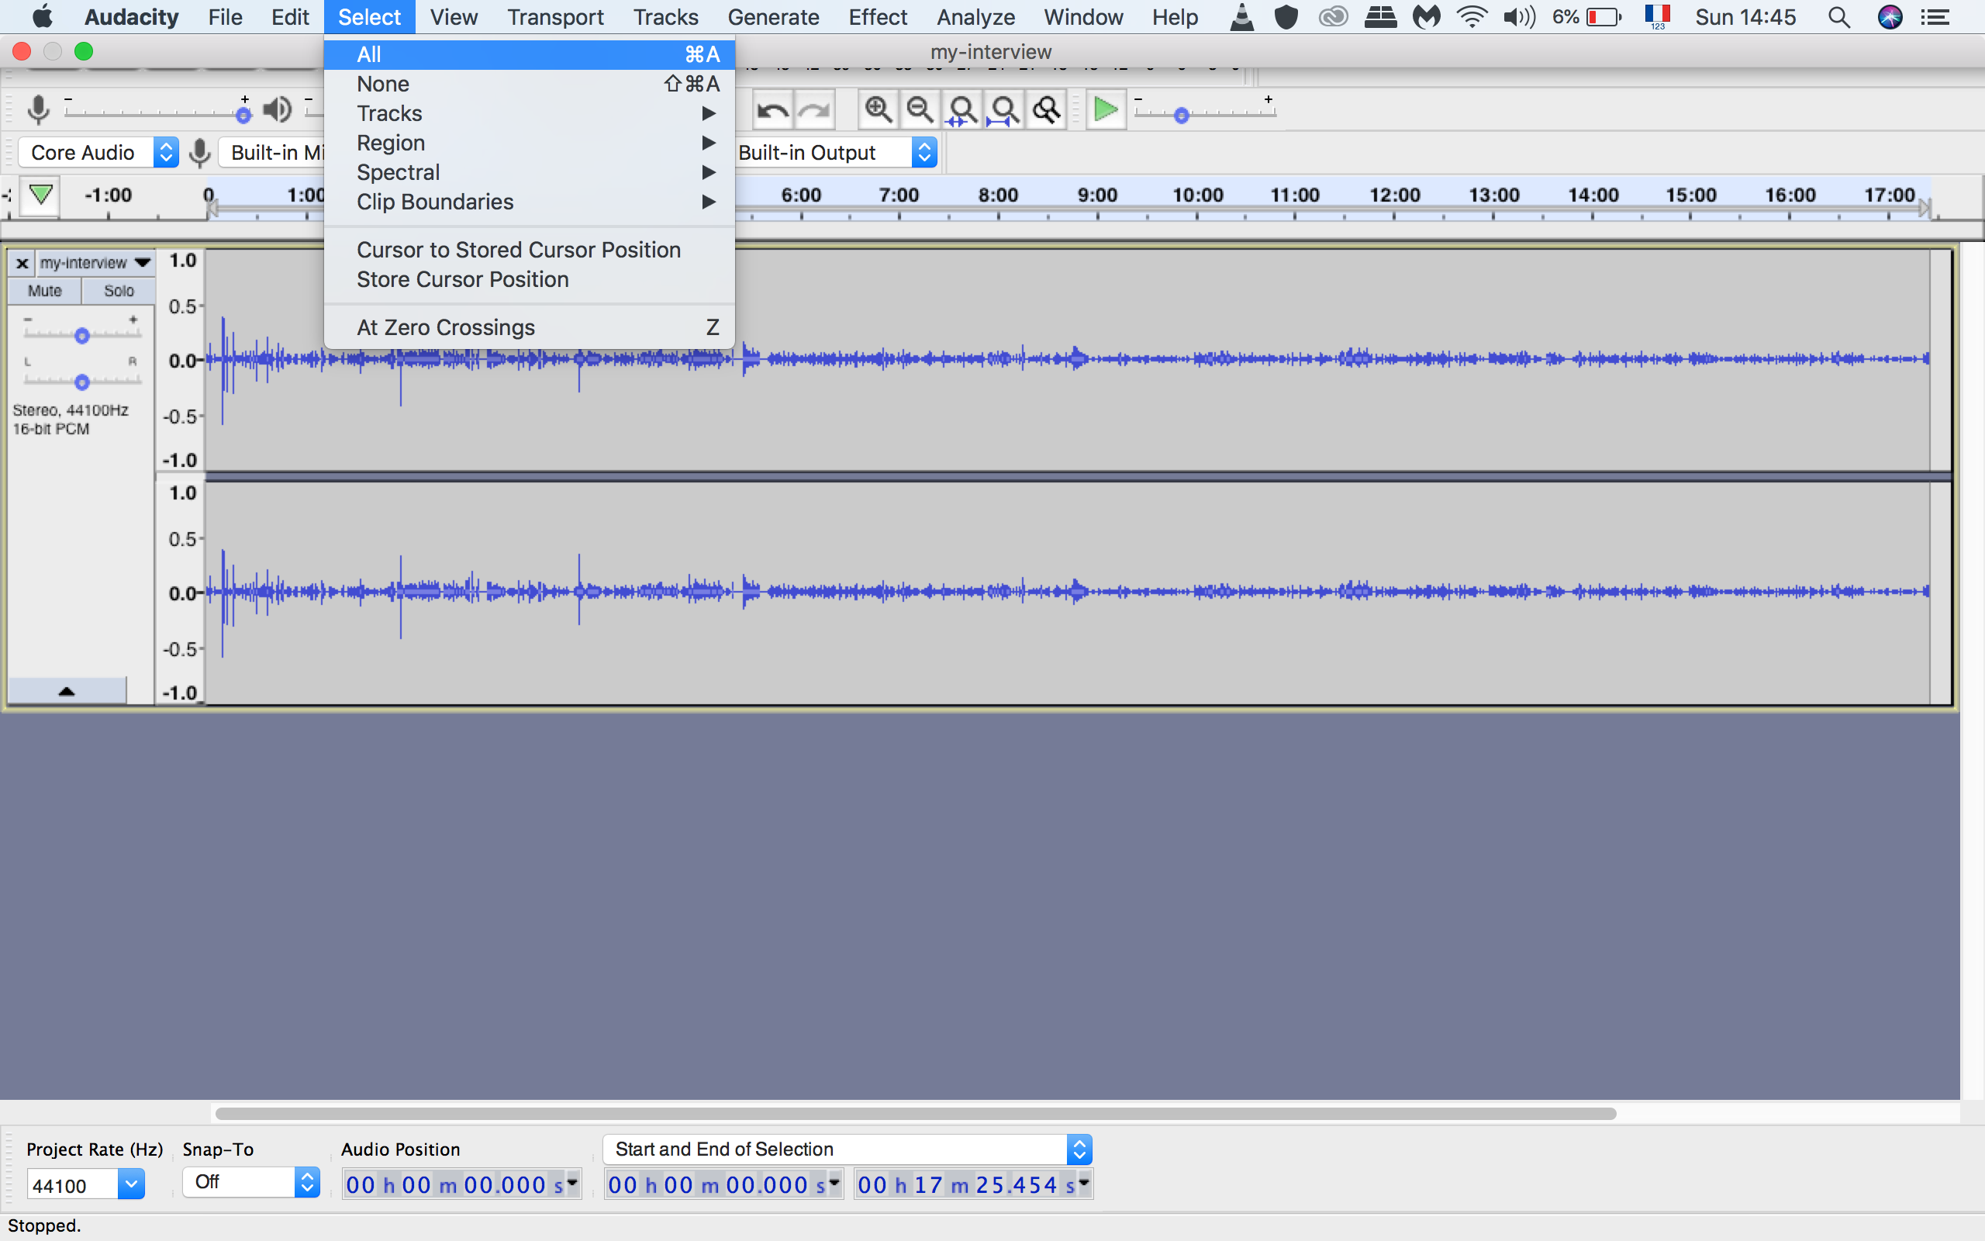Image resolution: width=1985 pixels, height=1241 pixels.
Task: Click the Undo arrow icon
Action: (x=772, y=109)
